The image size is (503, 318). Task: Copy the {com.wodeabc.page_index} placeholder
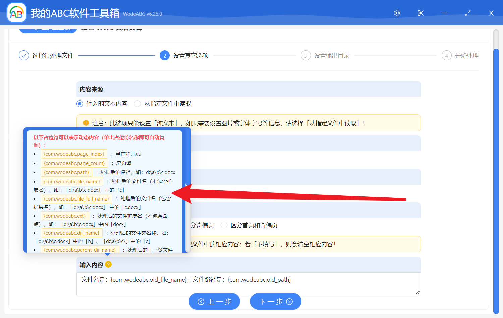coord(74,154)
